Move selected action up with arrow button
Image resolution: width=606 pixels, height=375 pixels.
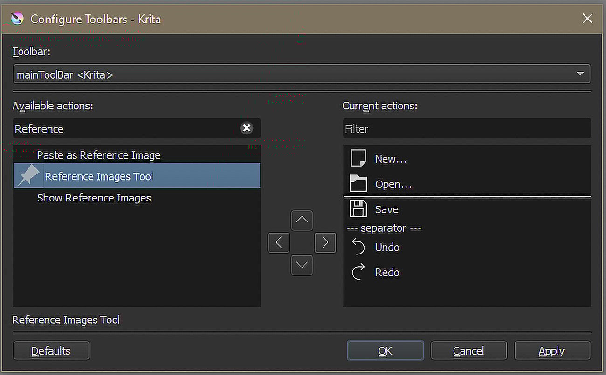302,221
